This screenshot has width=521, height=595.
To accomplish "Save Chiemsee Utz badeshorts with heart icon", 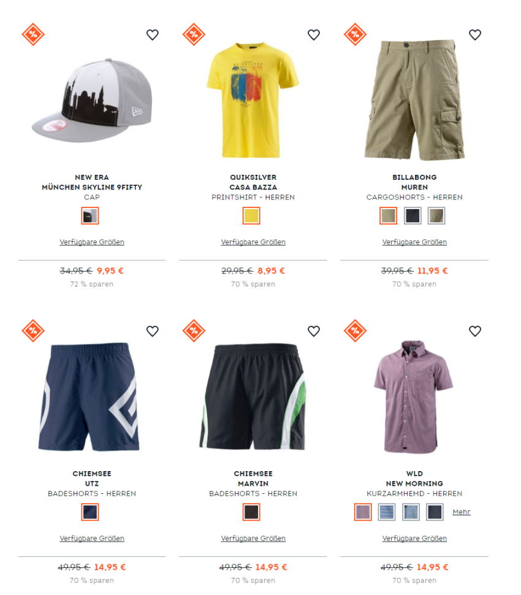I will point(153,331).
